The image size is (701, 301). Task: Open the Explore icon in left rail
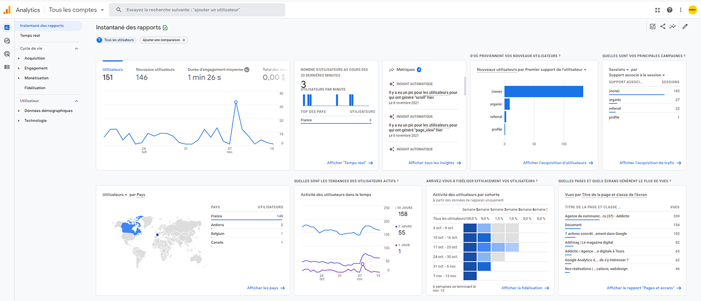point(7,41)
